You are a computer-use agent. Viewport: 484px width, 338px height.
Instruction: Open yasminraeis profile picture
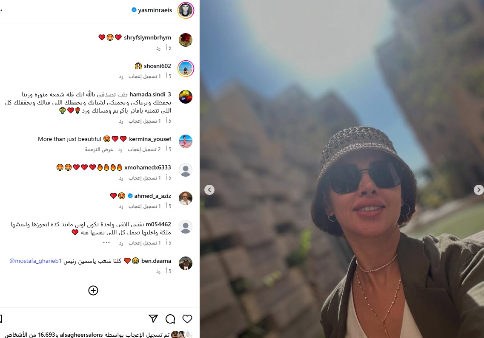click(x=186, y=10)
